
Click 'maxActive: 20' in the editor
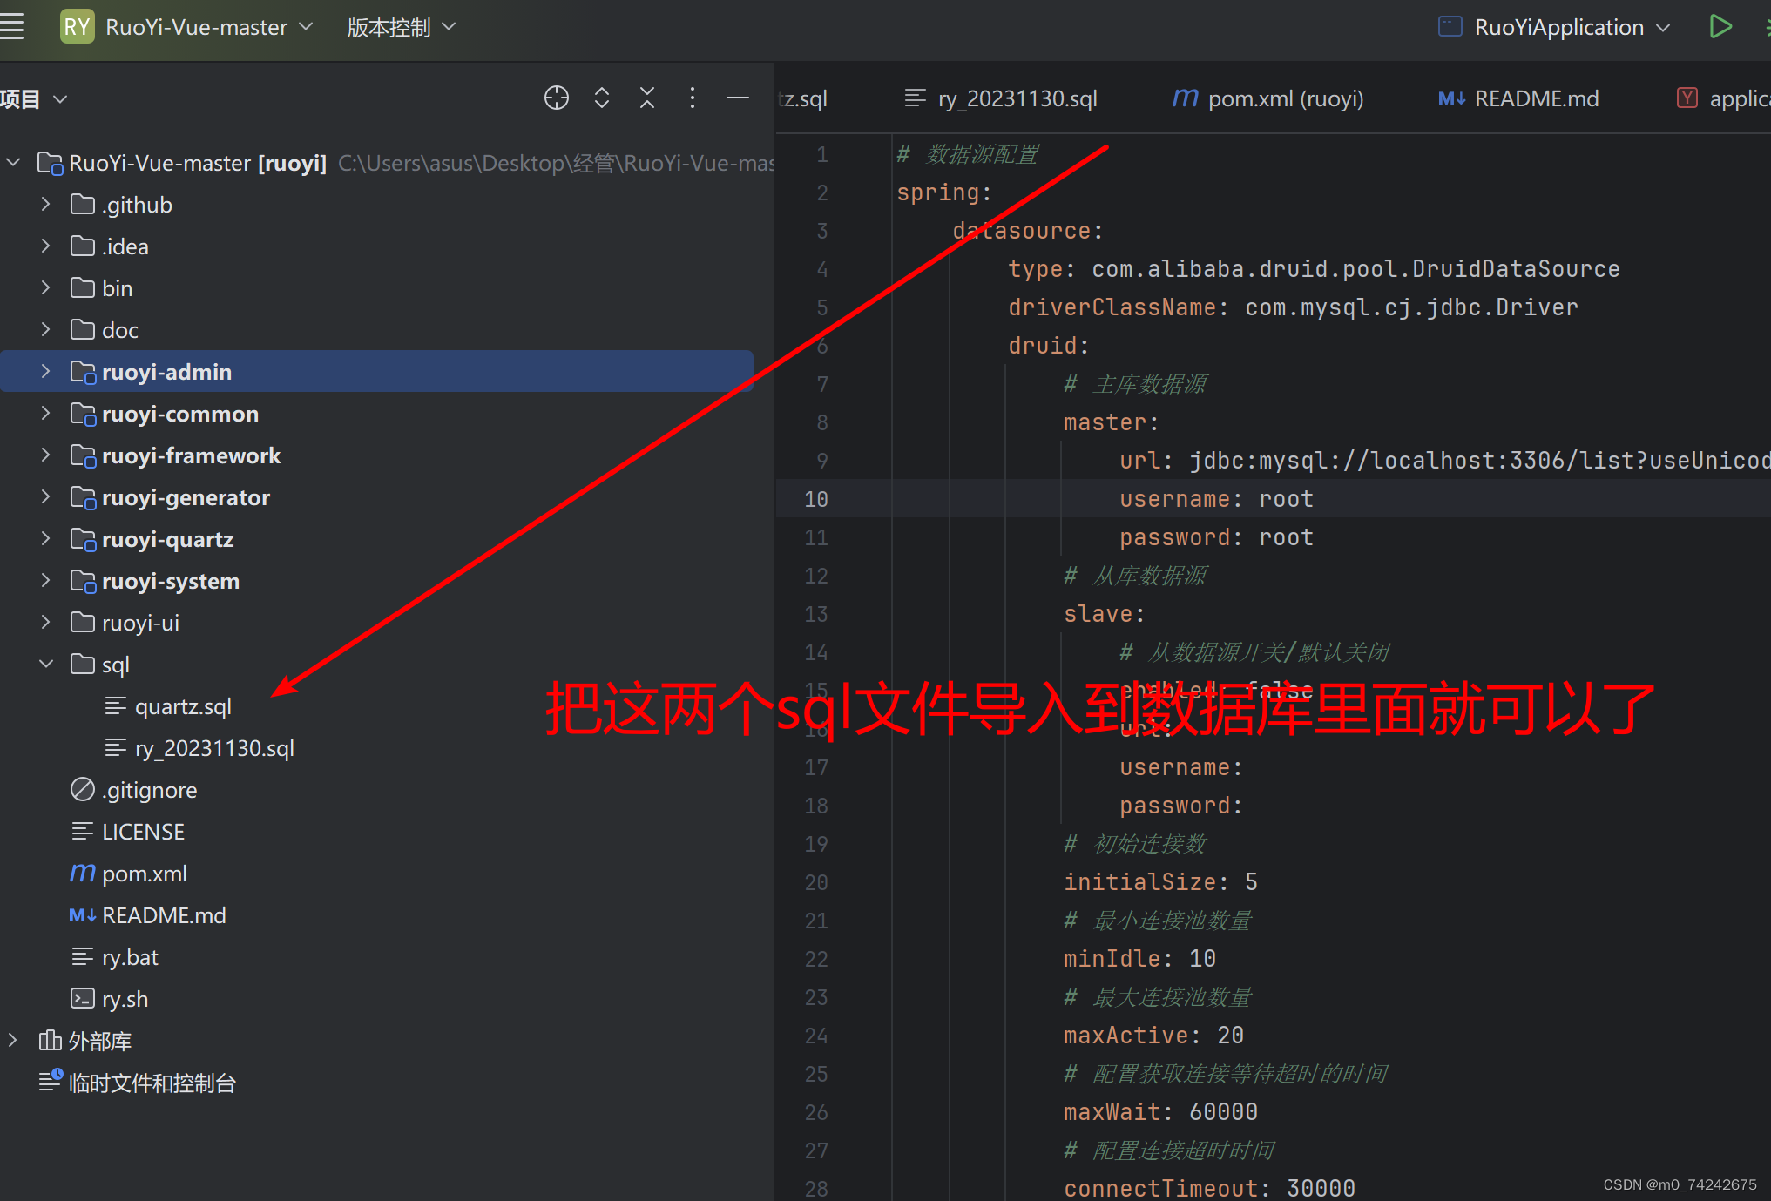[1153, 1036]
